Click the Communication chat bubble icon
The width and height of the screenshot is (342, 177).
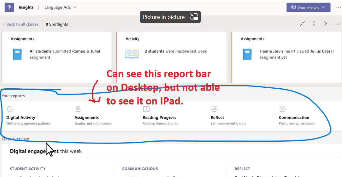pyautogui.click(x=283, y=109)
